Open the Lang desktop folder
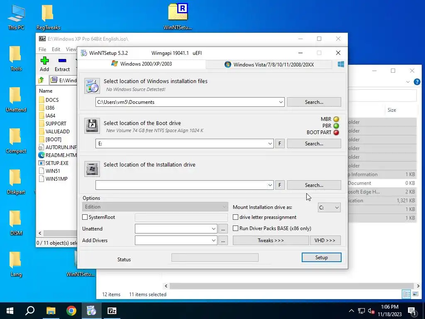 point(16,265)
